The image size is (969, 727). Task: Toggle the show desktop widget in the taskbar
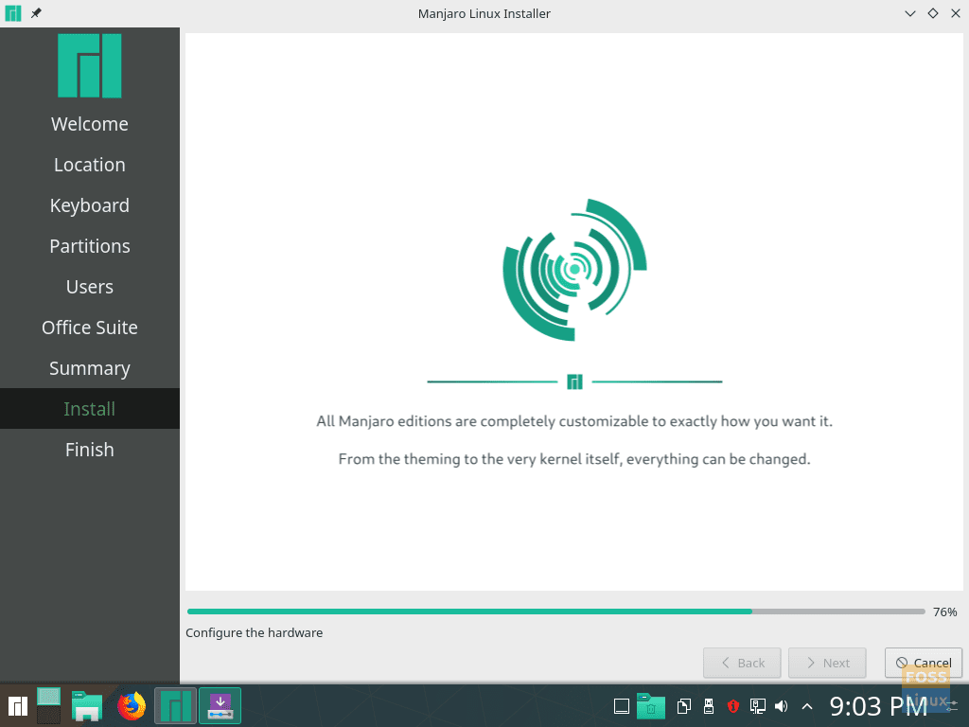pyautogui.click(x=621, y=705)
